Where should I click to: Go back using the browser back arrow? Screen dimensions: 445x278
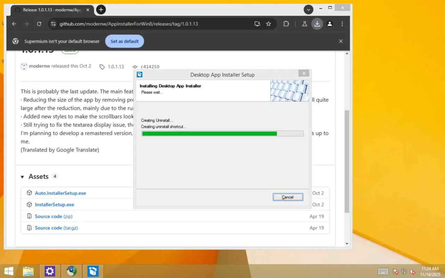14,24
